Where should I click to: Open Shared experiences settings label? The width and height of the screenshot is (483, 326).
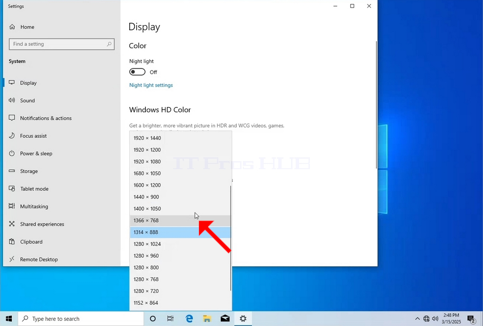[x=42, y=224]
